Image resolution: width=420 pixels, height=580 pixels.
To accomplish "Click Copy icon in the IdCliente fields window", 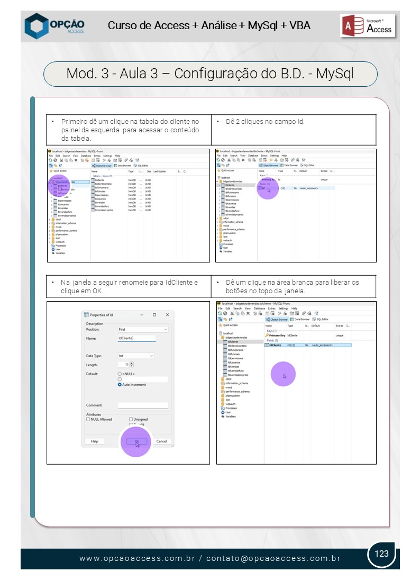I will click(x=238, y=313).
